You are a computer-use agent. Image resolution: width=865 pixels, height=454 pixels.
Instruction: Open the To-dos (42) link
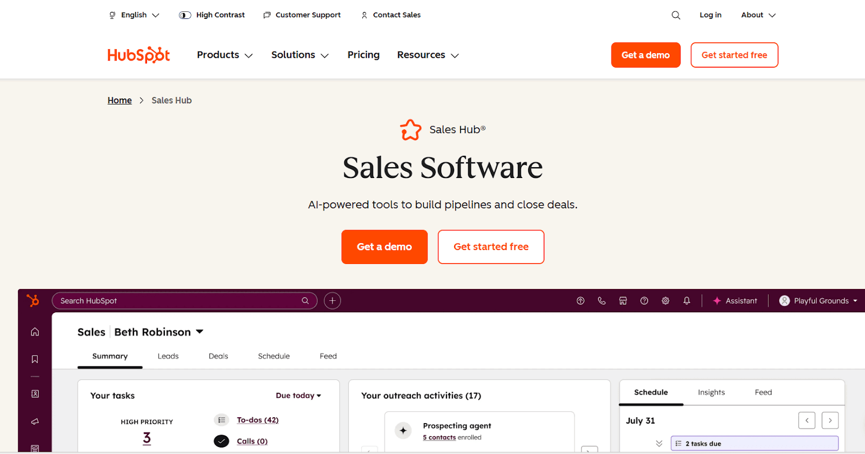click(x=258, y=420)
